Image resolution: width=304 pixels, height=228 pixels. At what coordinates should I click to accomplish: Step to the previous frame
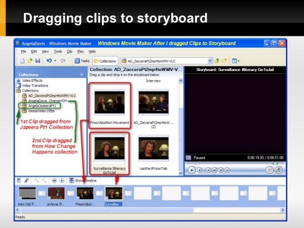coord(215,170)
